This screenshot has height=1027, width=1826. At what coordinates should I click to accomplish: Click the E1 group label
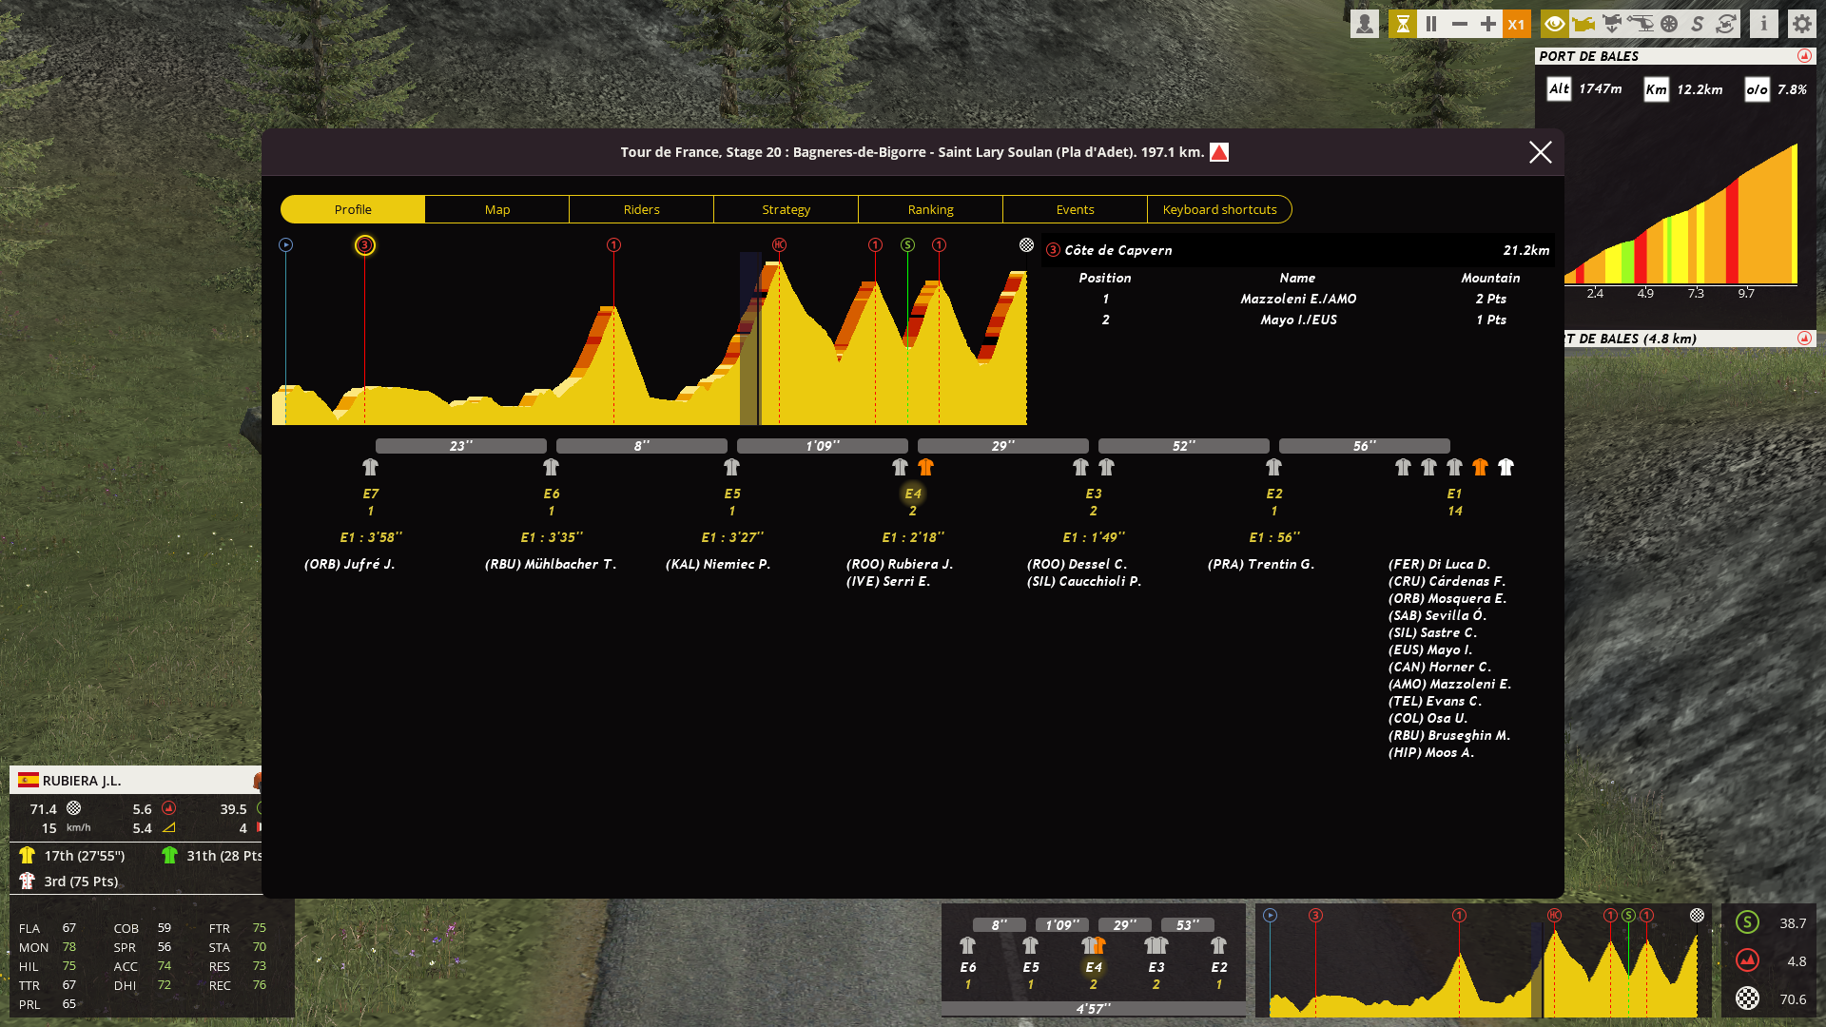tap(1454, 494)
